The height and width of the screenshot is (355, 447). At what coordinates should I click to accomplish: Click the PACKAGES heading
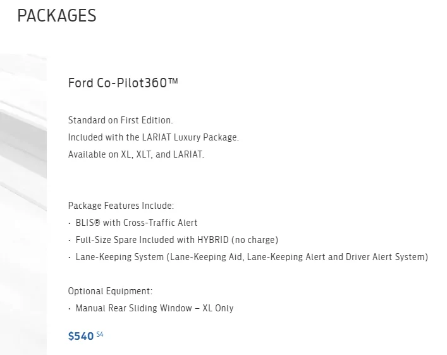[57, 15]
